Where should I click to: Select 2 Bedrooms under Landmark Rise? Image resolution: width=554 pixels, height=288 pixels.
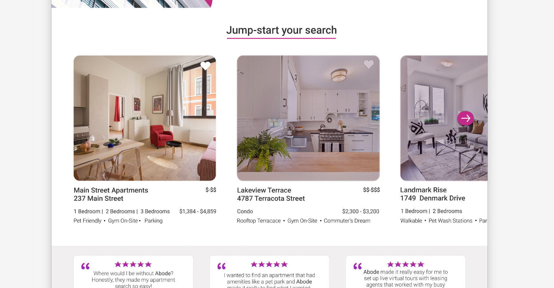447,211
